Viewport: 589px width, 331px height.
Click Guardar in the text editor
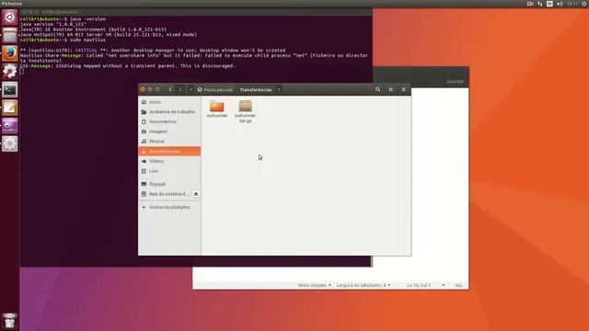[x=455, y=82]
